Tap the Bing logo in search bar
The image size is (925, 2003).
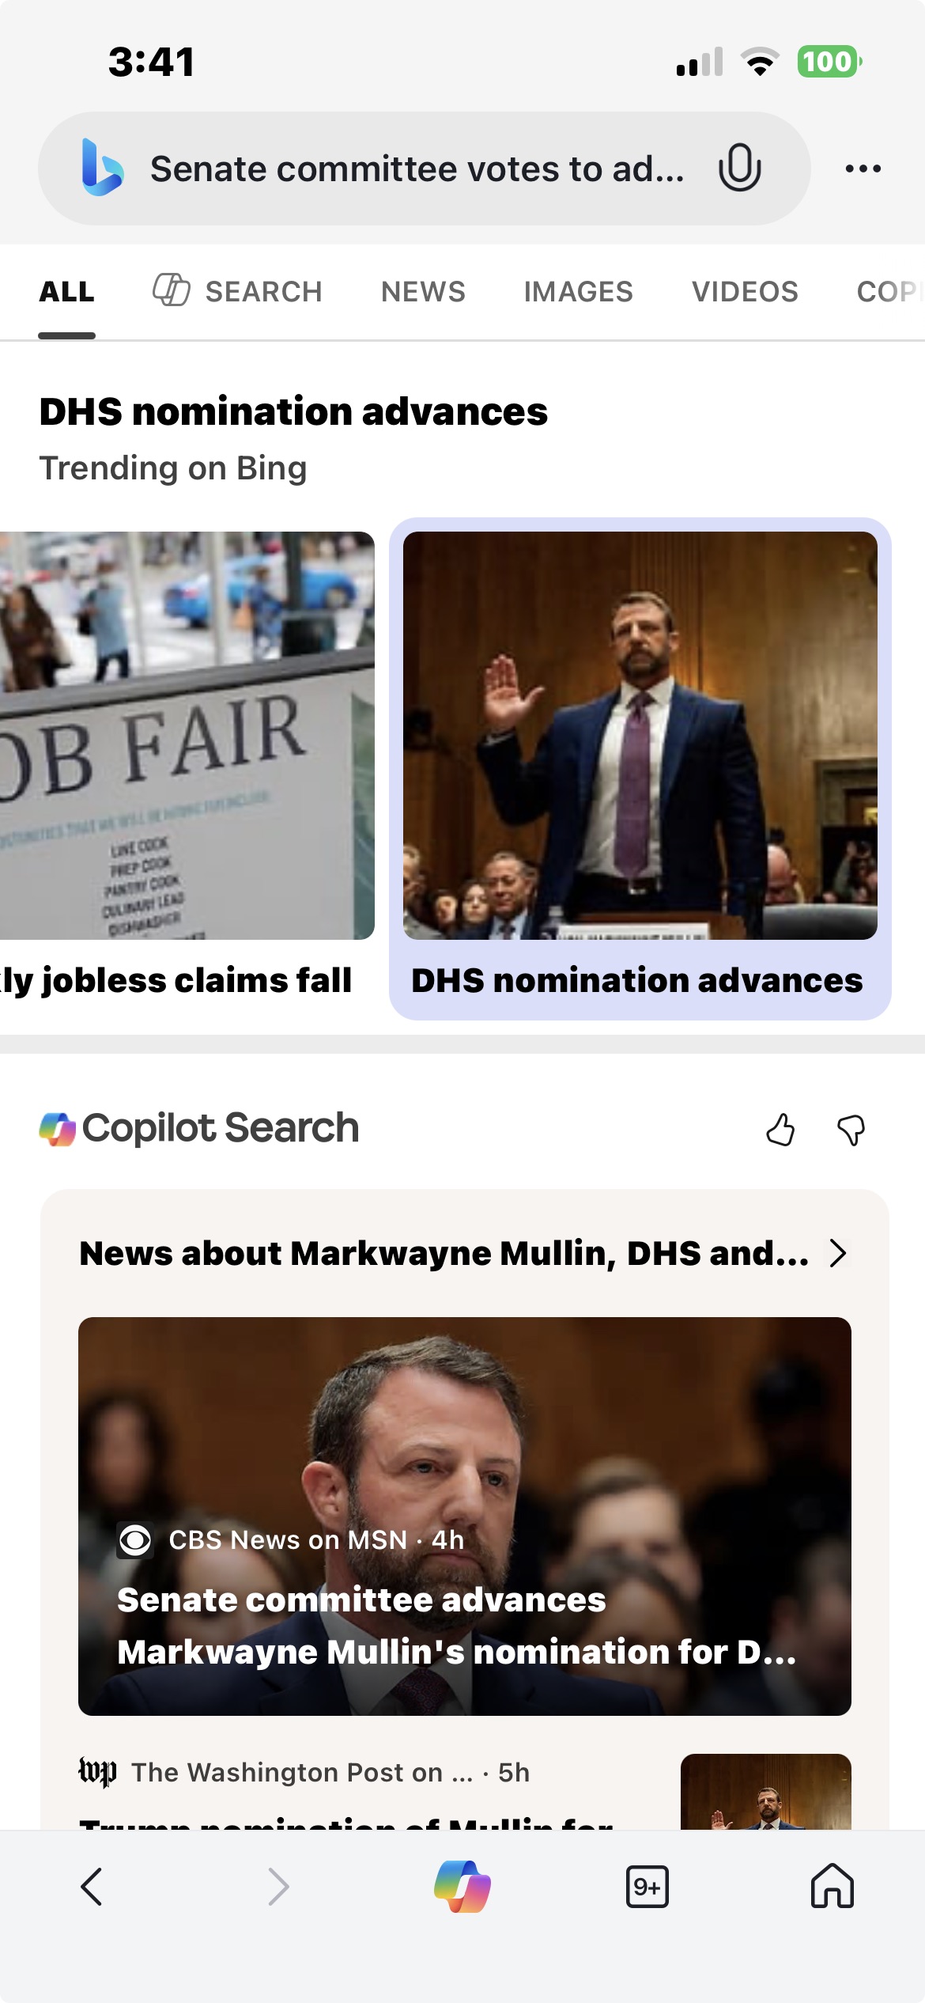pyautogui.click(x=103, y=168)
